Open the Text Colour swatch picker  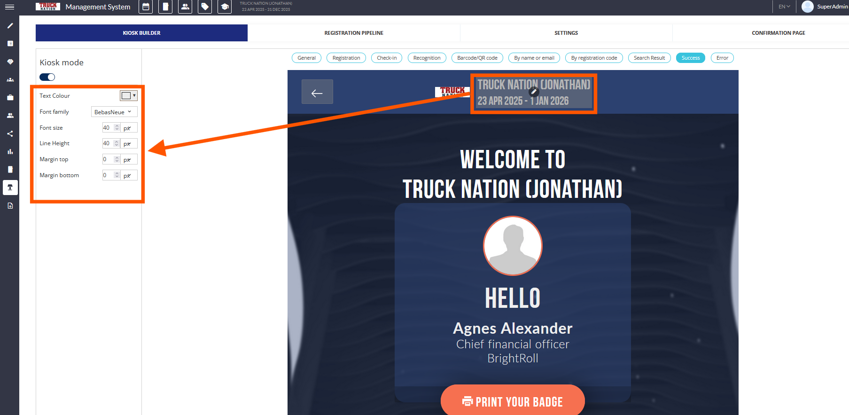[x=128, y=96]
